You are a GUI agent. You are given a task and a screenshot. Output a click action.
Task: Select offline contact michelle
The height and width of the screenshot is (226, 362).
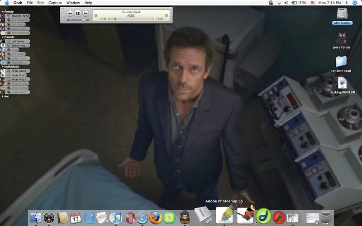click(x=15, y=62)
